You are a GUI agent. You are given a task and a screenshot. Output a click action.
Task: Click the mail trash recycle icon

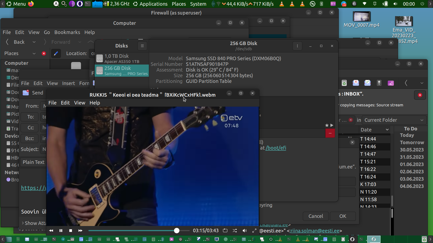tap(344, 83)
